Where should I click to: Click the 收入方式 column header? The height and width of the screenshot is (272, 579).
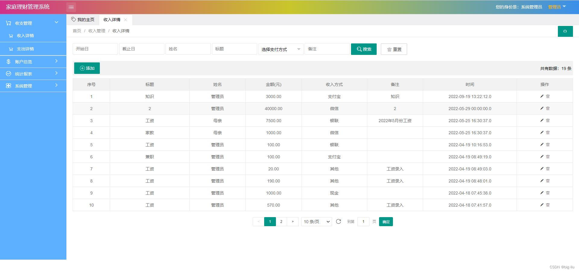334,84
